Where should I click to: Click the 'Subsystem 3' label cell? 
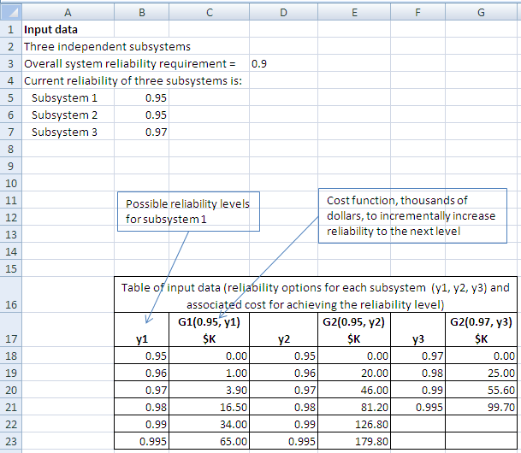point(68,132)
